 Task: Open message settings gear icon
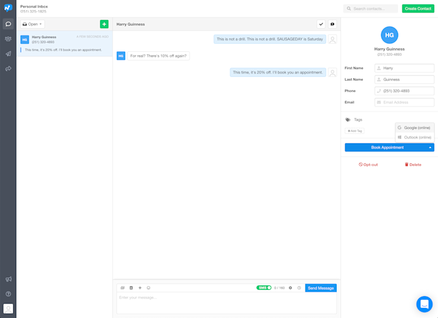(x=290, y=287)
